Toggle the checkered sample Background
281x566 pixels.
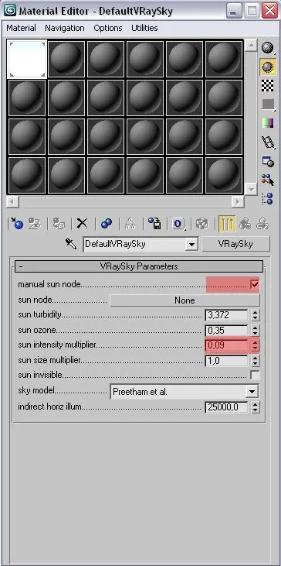click(x=268, y=85)
